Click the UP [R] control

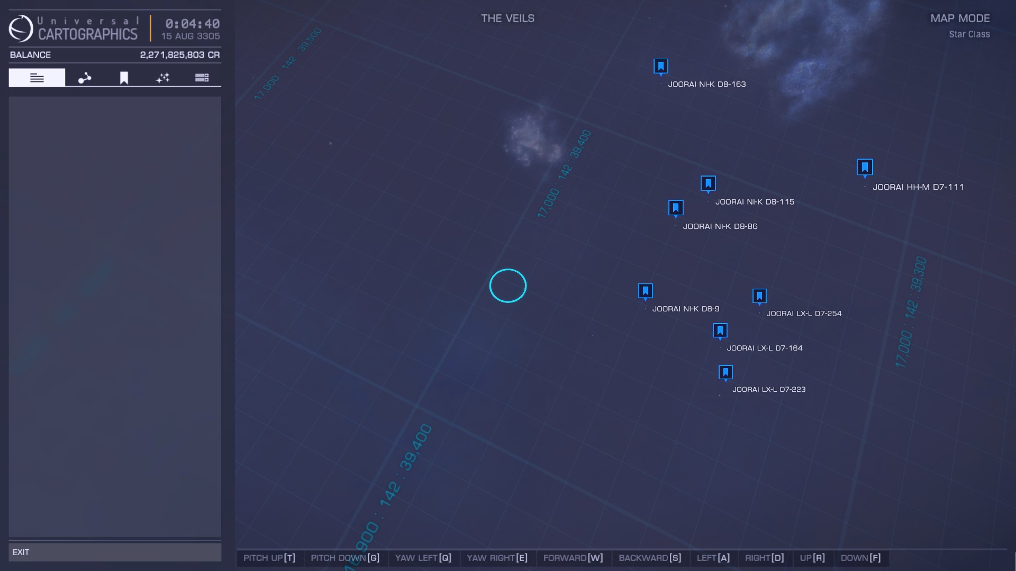pyautogui.click(x=813, y=558)
